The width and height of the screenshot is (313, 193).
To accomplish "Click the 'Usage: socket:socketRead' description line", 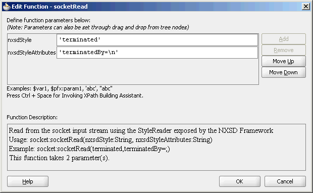I will 111,139.
